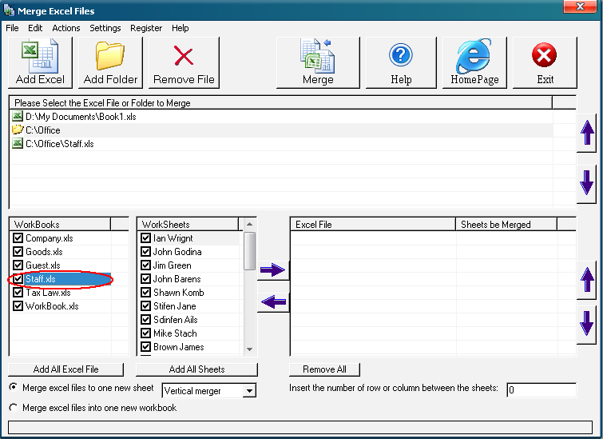The height and width of the screenshot is (439, 603).
Task: Uncheck the Company.xls workbook checkbox
Action: 18,238
